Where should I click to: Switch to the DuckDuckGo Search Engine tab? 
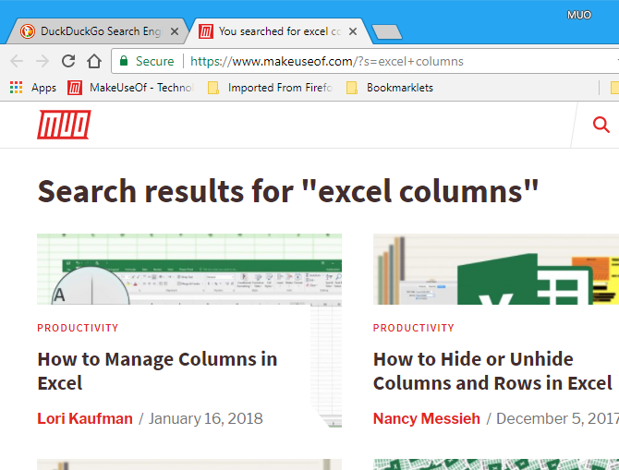[99, 31]
